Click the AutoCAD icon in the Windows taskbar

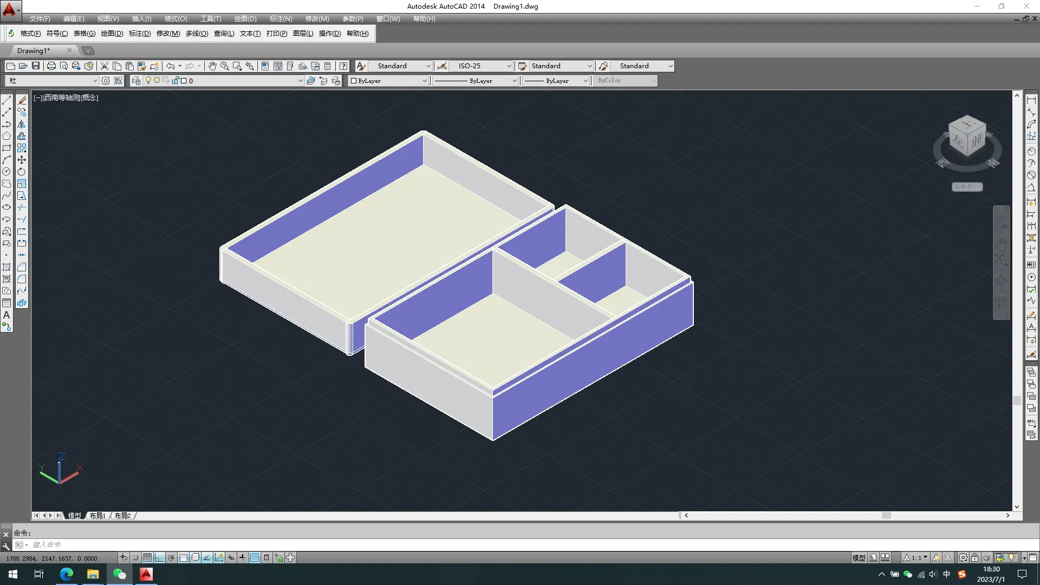click(x=146, y=574)
